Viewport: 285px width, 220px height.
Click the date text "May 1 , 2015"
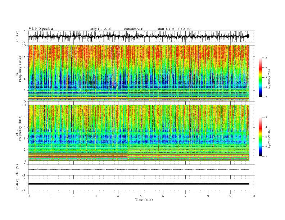pyautogui.click(x=100, y=29)
